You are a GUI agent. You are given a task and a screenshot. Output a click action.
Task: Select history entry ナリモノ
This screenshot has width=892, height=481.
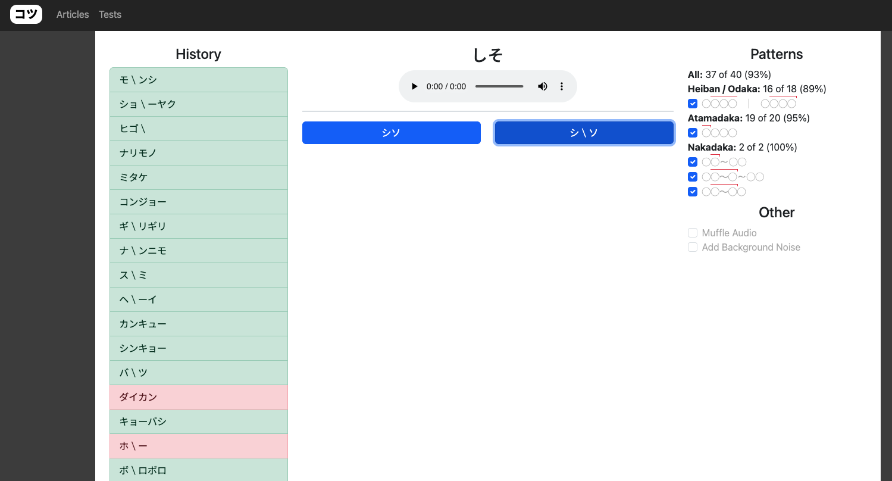click(199, 153)
